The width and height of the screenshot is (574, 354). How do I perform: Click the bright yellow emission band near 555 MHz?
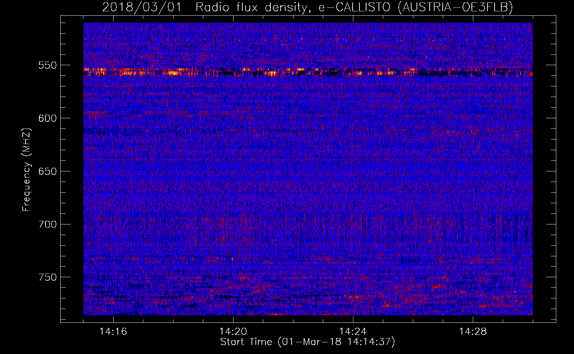tap(308, 72)
